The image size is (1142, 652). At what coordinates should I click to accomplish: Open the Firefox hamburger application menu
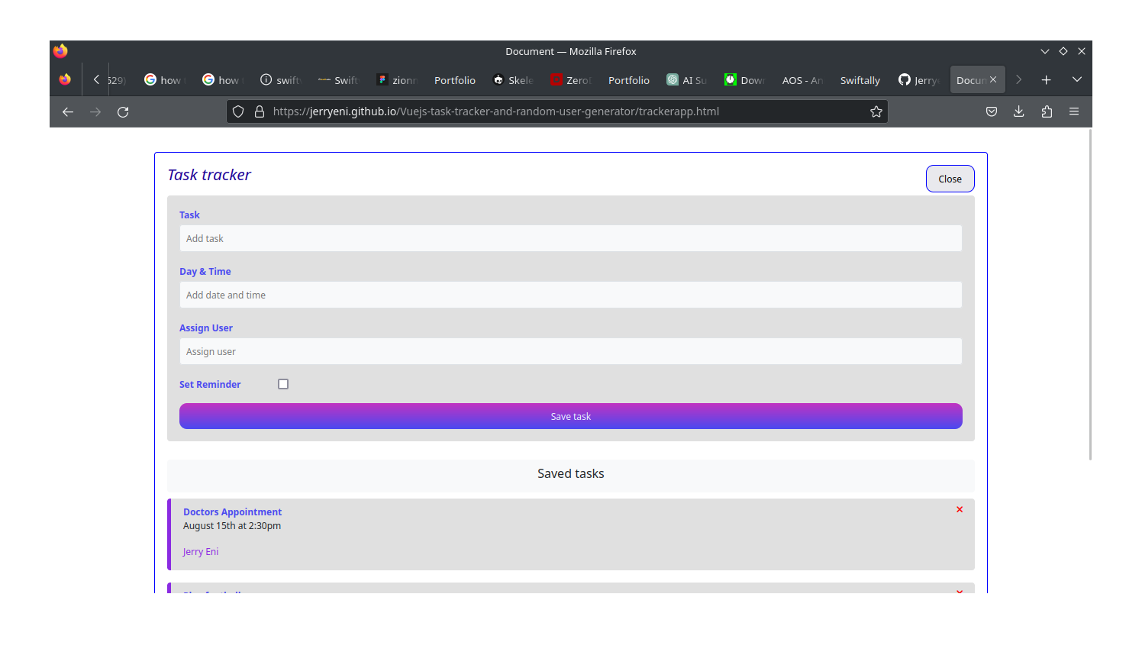click(1074, 111)
